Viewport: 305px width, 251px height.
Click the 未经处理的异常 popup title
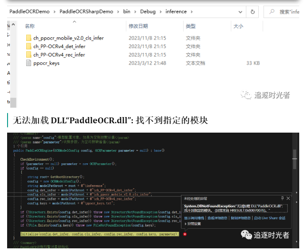pyautogui.click(x=195, y=198)
